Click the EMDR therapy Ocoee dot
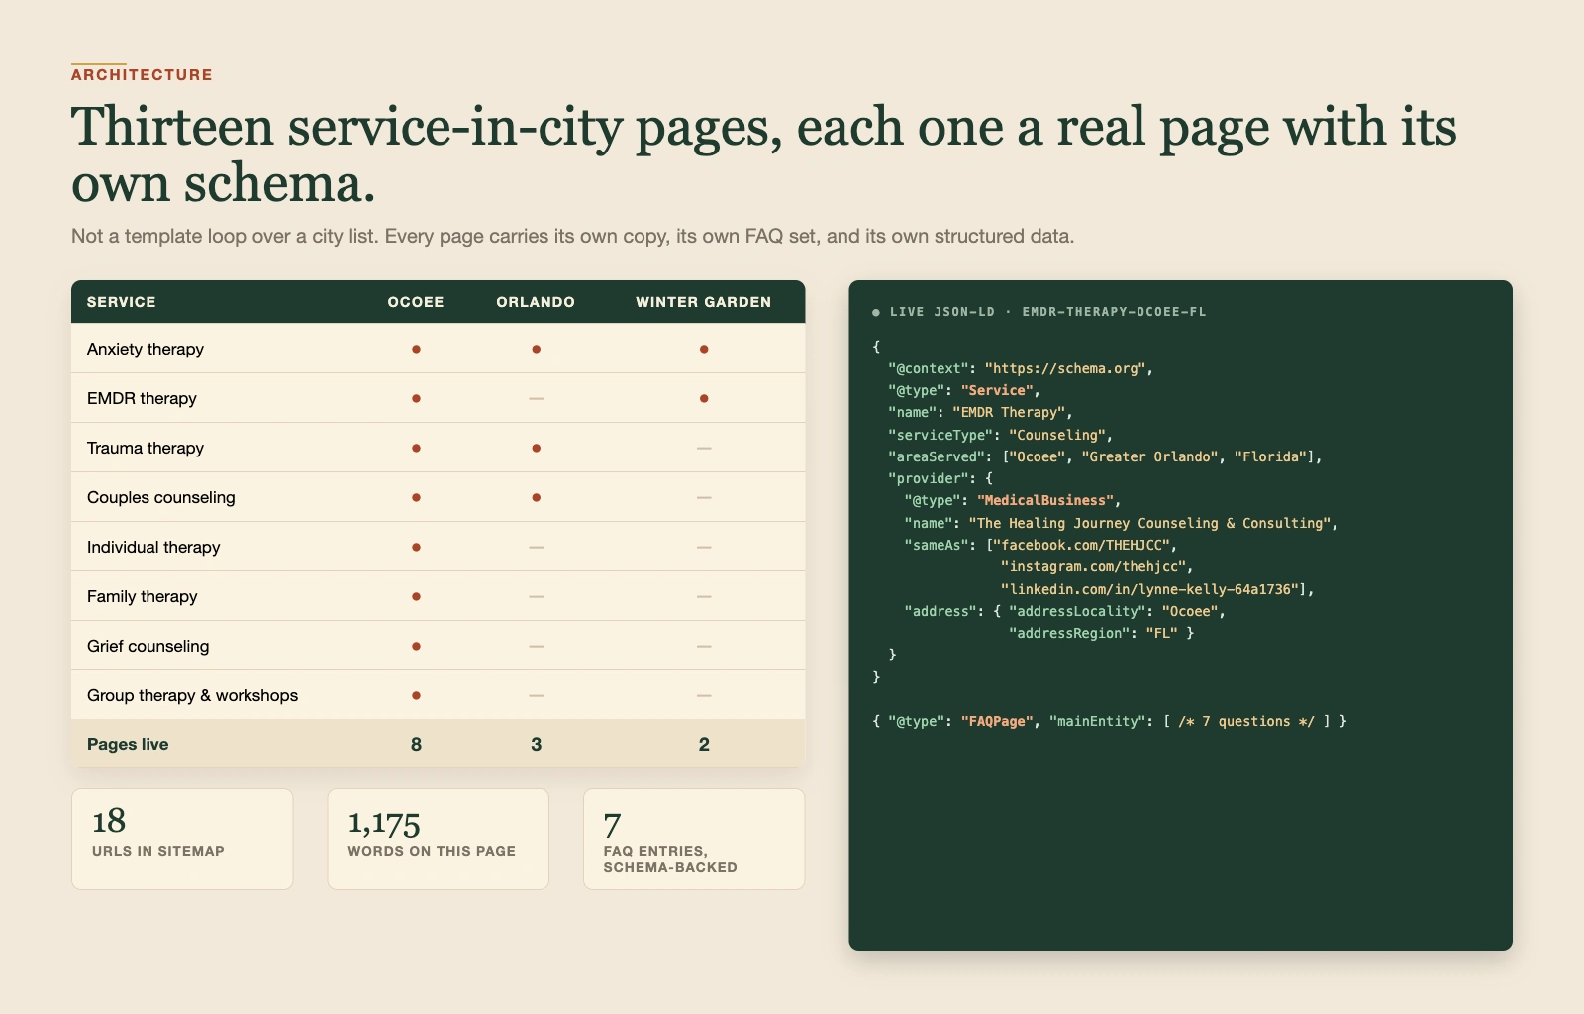Viewport: 1584px width, 1014px height. coord(416,398)
